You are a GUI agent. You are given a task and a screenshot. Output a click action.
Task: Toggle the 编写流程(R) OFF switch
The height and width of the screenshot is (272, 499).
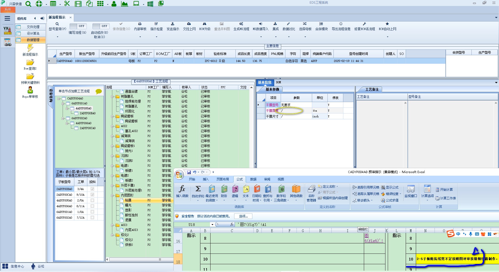78,26
